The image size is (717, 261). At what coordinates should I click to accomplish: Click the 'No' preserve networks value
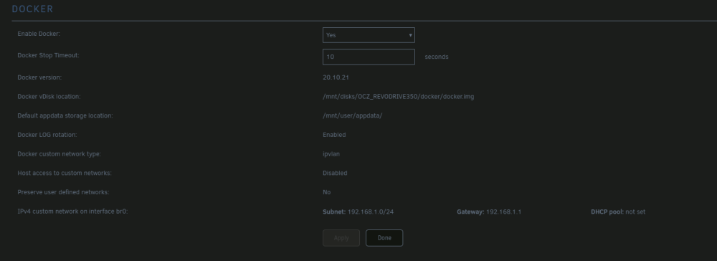tap(326, 192)
